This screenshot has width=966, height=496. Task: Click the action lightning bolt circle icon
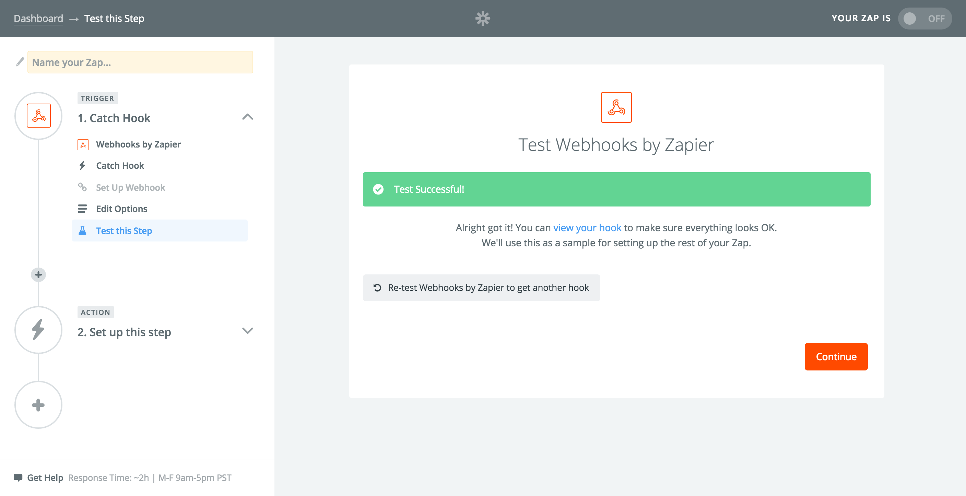38,330
